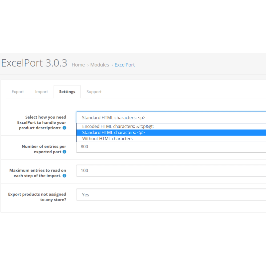Screen dimensions: 266x266
Task: Click help icon for entries per exported part
Action: click(65, 152)
